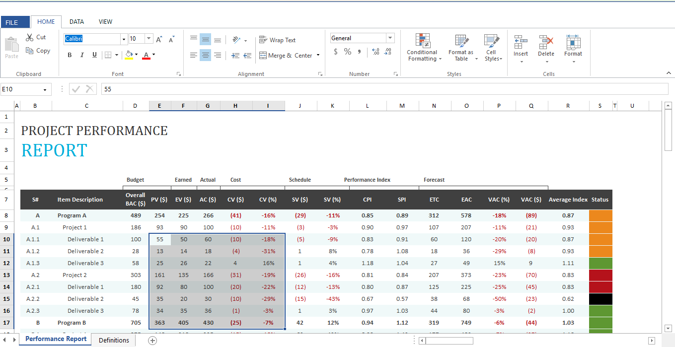Open Cell Styles gallery
Screen dimensions: 675x347
click(x=492, y=48)
